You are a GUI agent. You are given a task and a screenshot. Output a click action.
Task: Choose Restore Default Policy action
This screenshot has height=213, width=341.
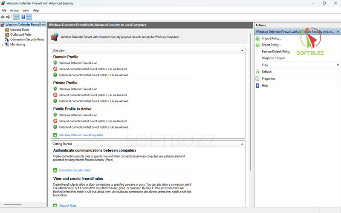coord(276,52)
